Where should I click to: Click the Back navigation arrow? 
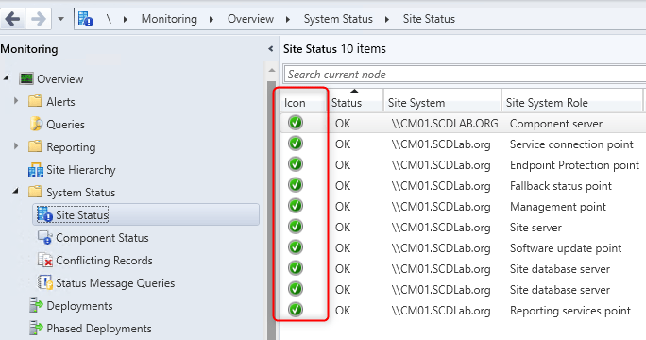(13, 19)
